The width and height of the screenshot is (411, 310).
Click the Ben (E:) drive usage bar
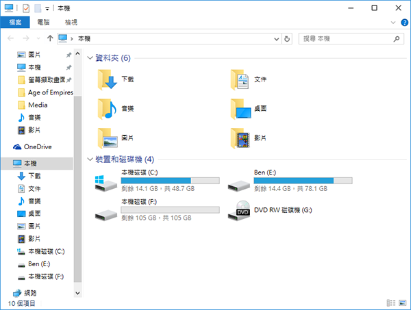coord(303,181)
